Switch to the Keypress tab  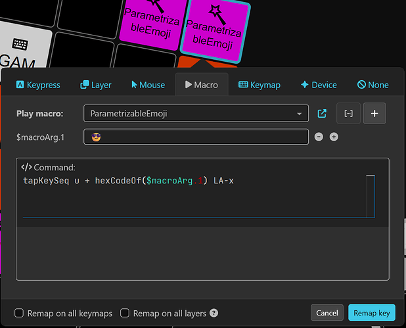click(x=38, y=85)
